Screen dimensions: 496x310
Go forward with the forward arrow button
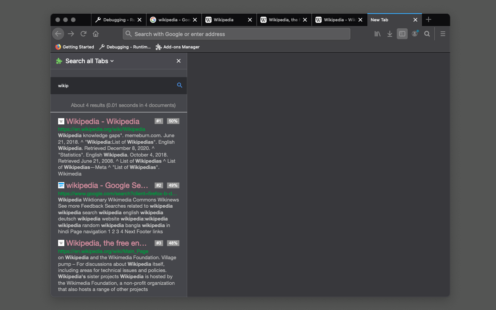tap(71, 34)
